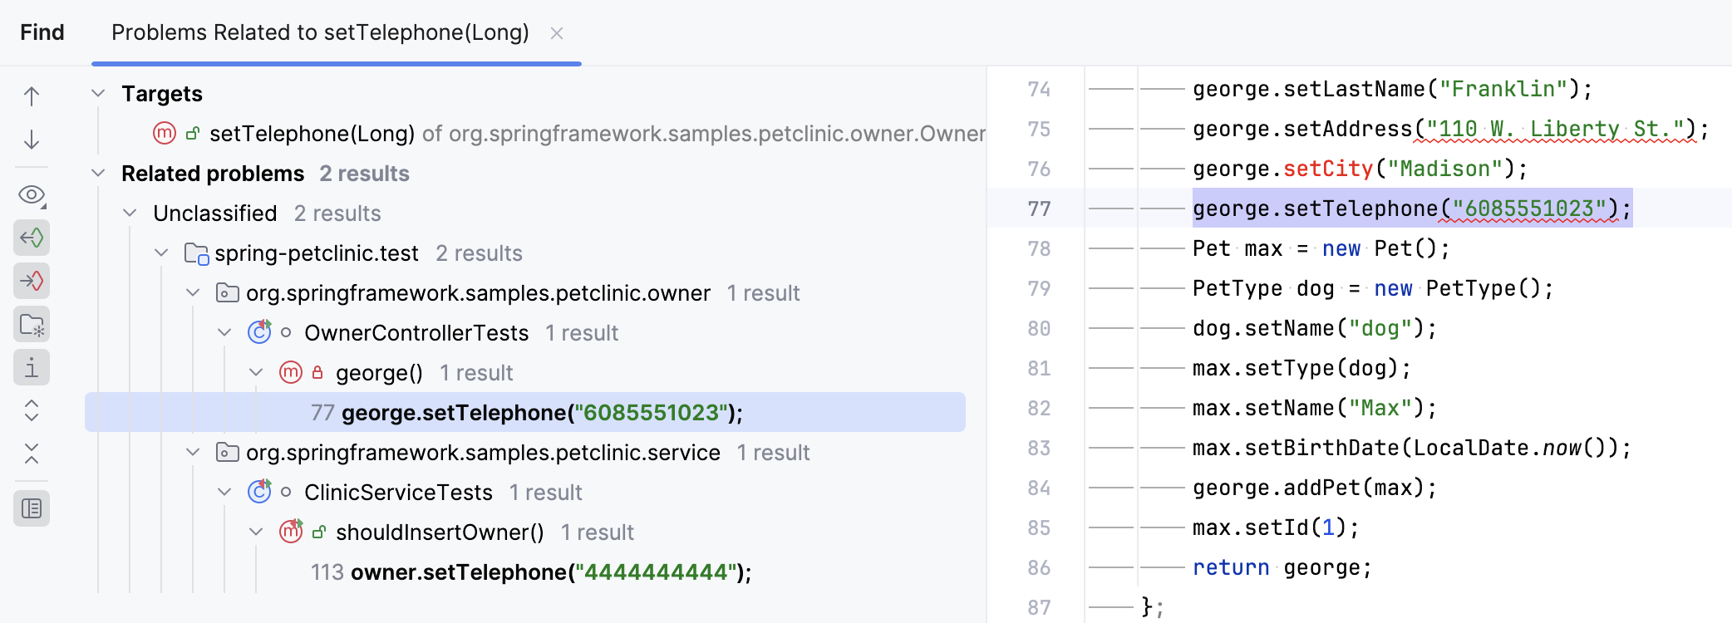Click the up arrow previous occurrence icon
Viewport: 1732px width, 623px height.
32,96
